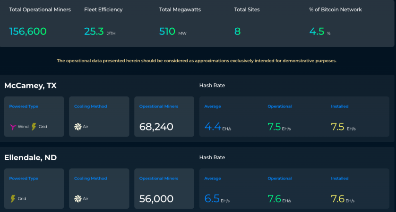Click the McCamey Powered Type card label
The width and height of the screenshot is (396, 212).
tap(24, 106)
